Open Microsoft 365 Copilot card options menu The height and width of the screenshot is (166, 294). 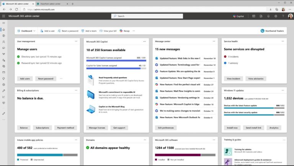pyautogui.click(x=144, y=42)
